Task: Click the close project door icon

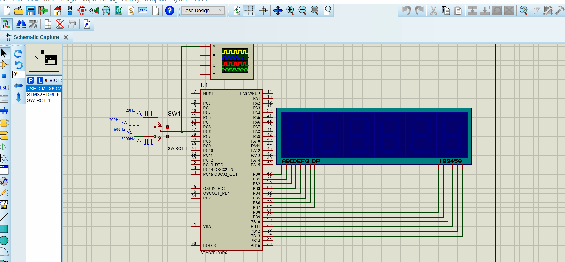Action: (43, 10)
